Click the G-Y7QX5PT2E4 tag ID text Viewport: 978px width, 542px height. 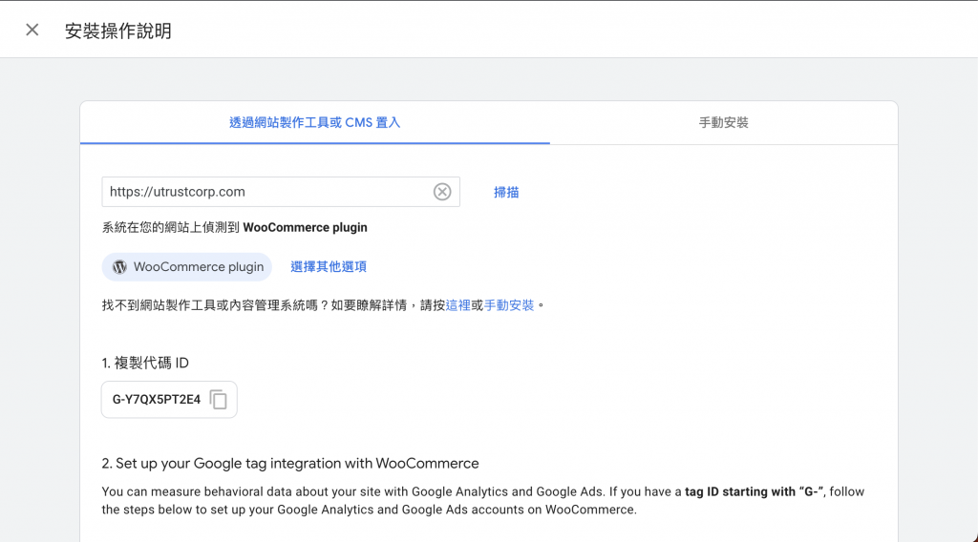157,399
